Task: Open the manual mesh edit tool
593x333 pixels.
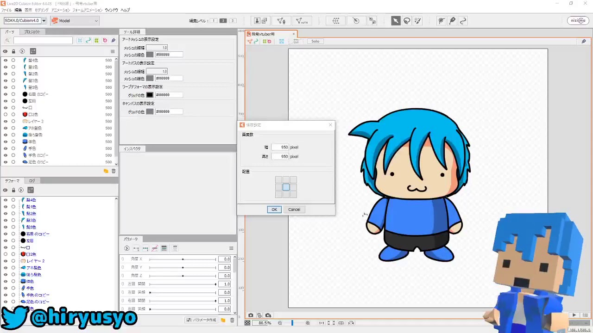Action: click(281, 21)
